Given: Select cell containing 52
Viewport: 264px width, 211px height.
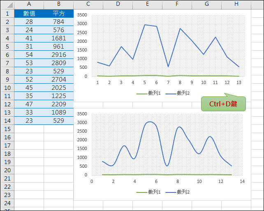Looking at the screenshot, I should (29, 80).
